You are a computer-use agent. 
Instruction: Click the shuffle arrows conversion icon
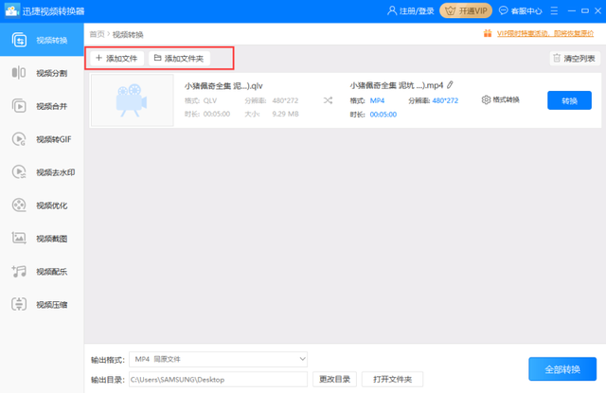coord(328,100)
